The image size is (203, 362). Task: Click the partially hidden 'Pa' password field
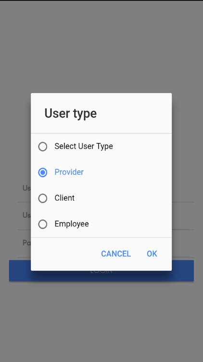25,244
